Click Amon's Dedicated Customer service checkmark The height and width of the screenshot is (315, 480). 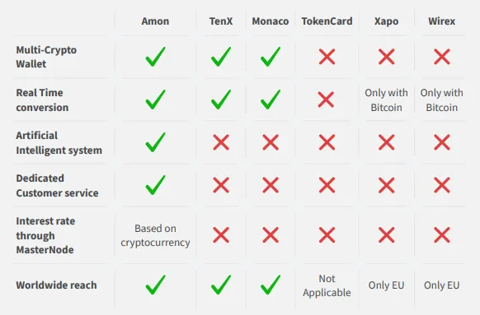click(x=155, y=185)
